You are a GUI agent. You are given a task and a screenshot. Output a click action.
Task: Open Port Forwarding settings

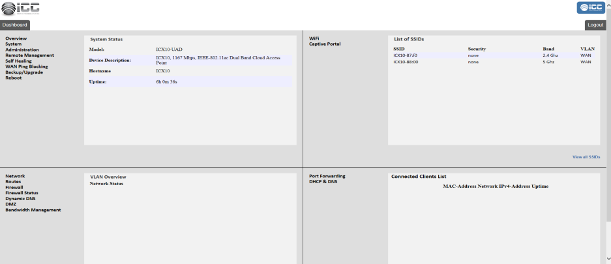pos(327,176)
